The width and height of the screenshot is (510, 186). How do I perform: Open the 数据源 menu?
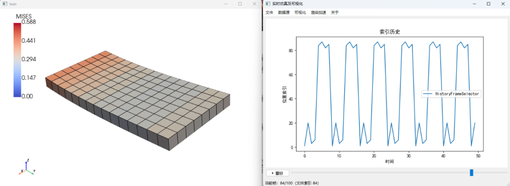pos(284,13)
